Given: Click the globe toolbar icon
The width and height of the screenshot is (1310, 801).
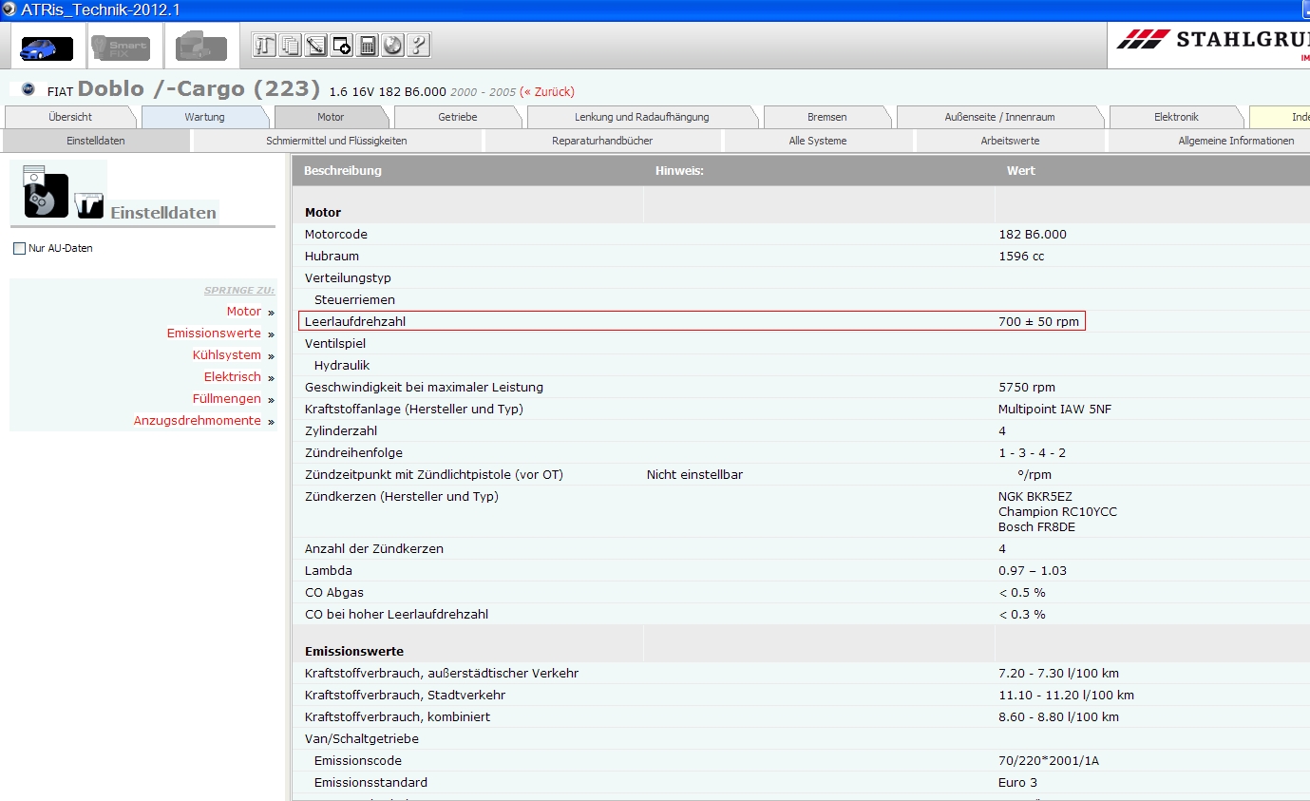Looking at the screenshot, I should click(392, 45).
